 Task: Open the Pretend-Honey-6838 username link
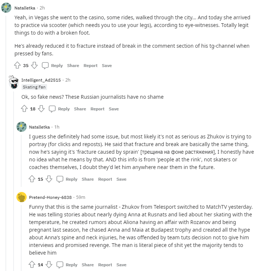50,197
